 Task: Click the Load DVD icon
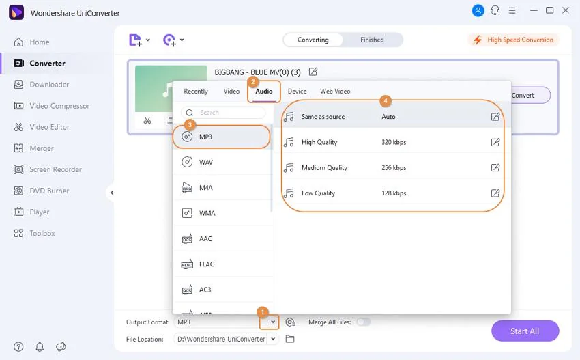pyautogui.click(x=169, y=40)
